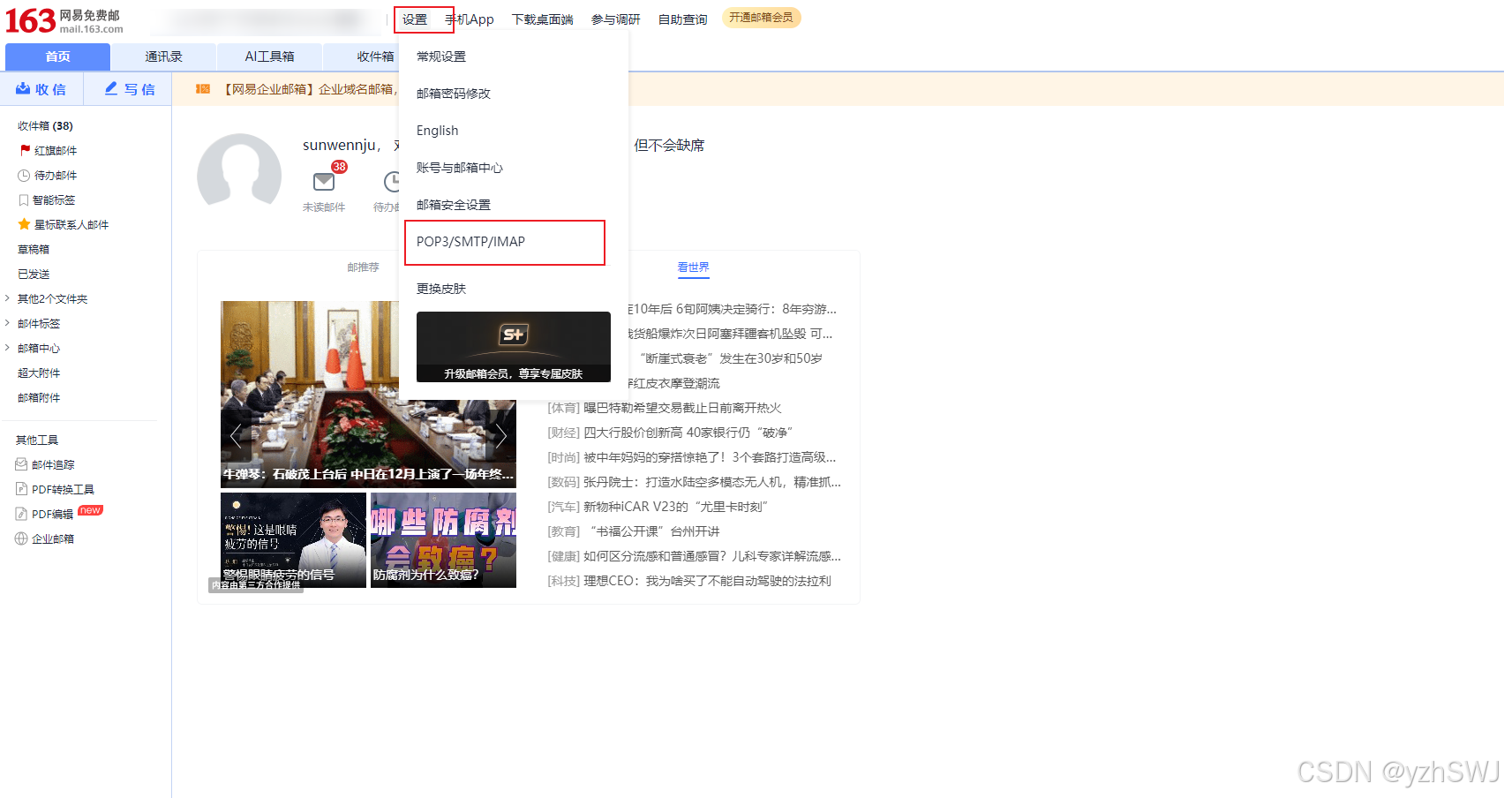
Task: Open the AI工具箱 tab
Action: coord(269,56)
